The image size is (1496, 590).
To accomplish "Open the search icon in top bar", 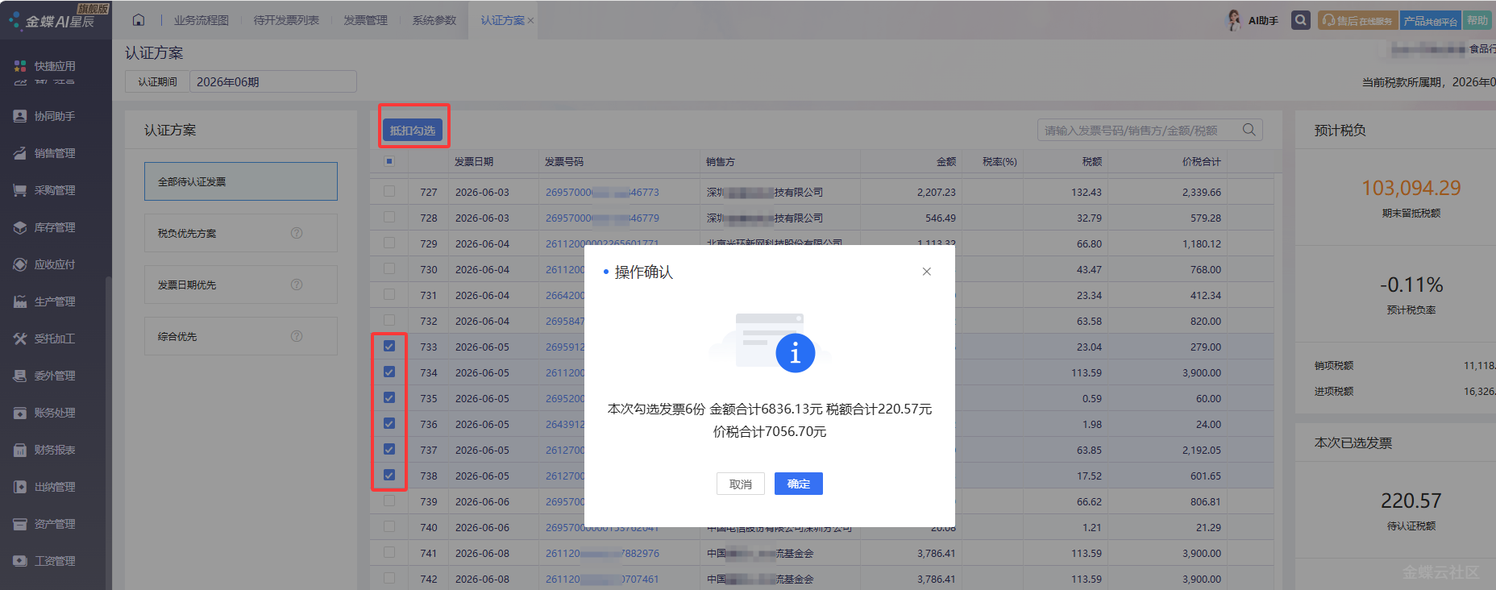I will [x=1300, y=20].
